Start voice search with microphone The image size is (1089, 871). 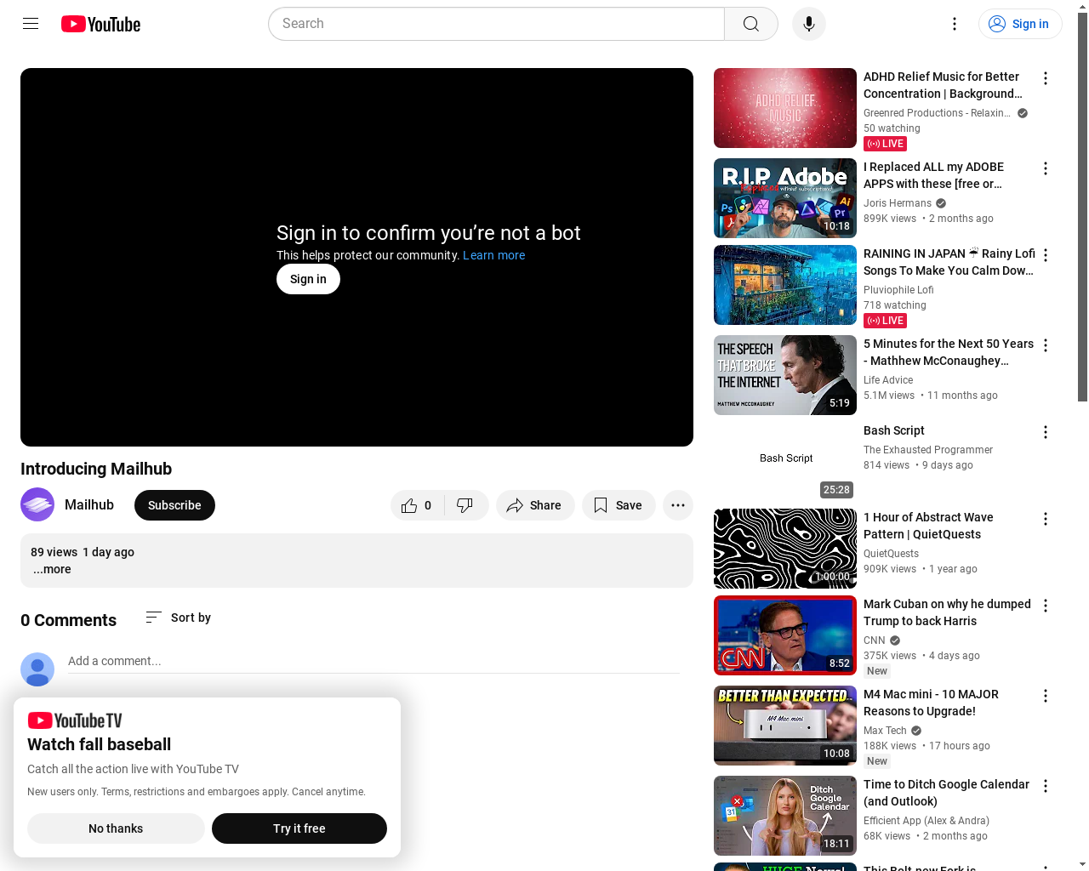coord(809,24)
